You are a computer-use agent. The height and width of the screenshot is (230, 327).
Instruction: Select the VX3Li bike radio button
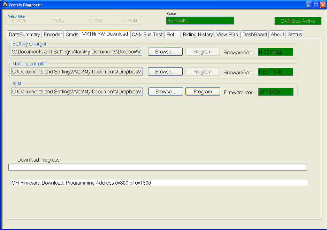pyautogui.click(x=124, y=20)
